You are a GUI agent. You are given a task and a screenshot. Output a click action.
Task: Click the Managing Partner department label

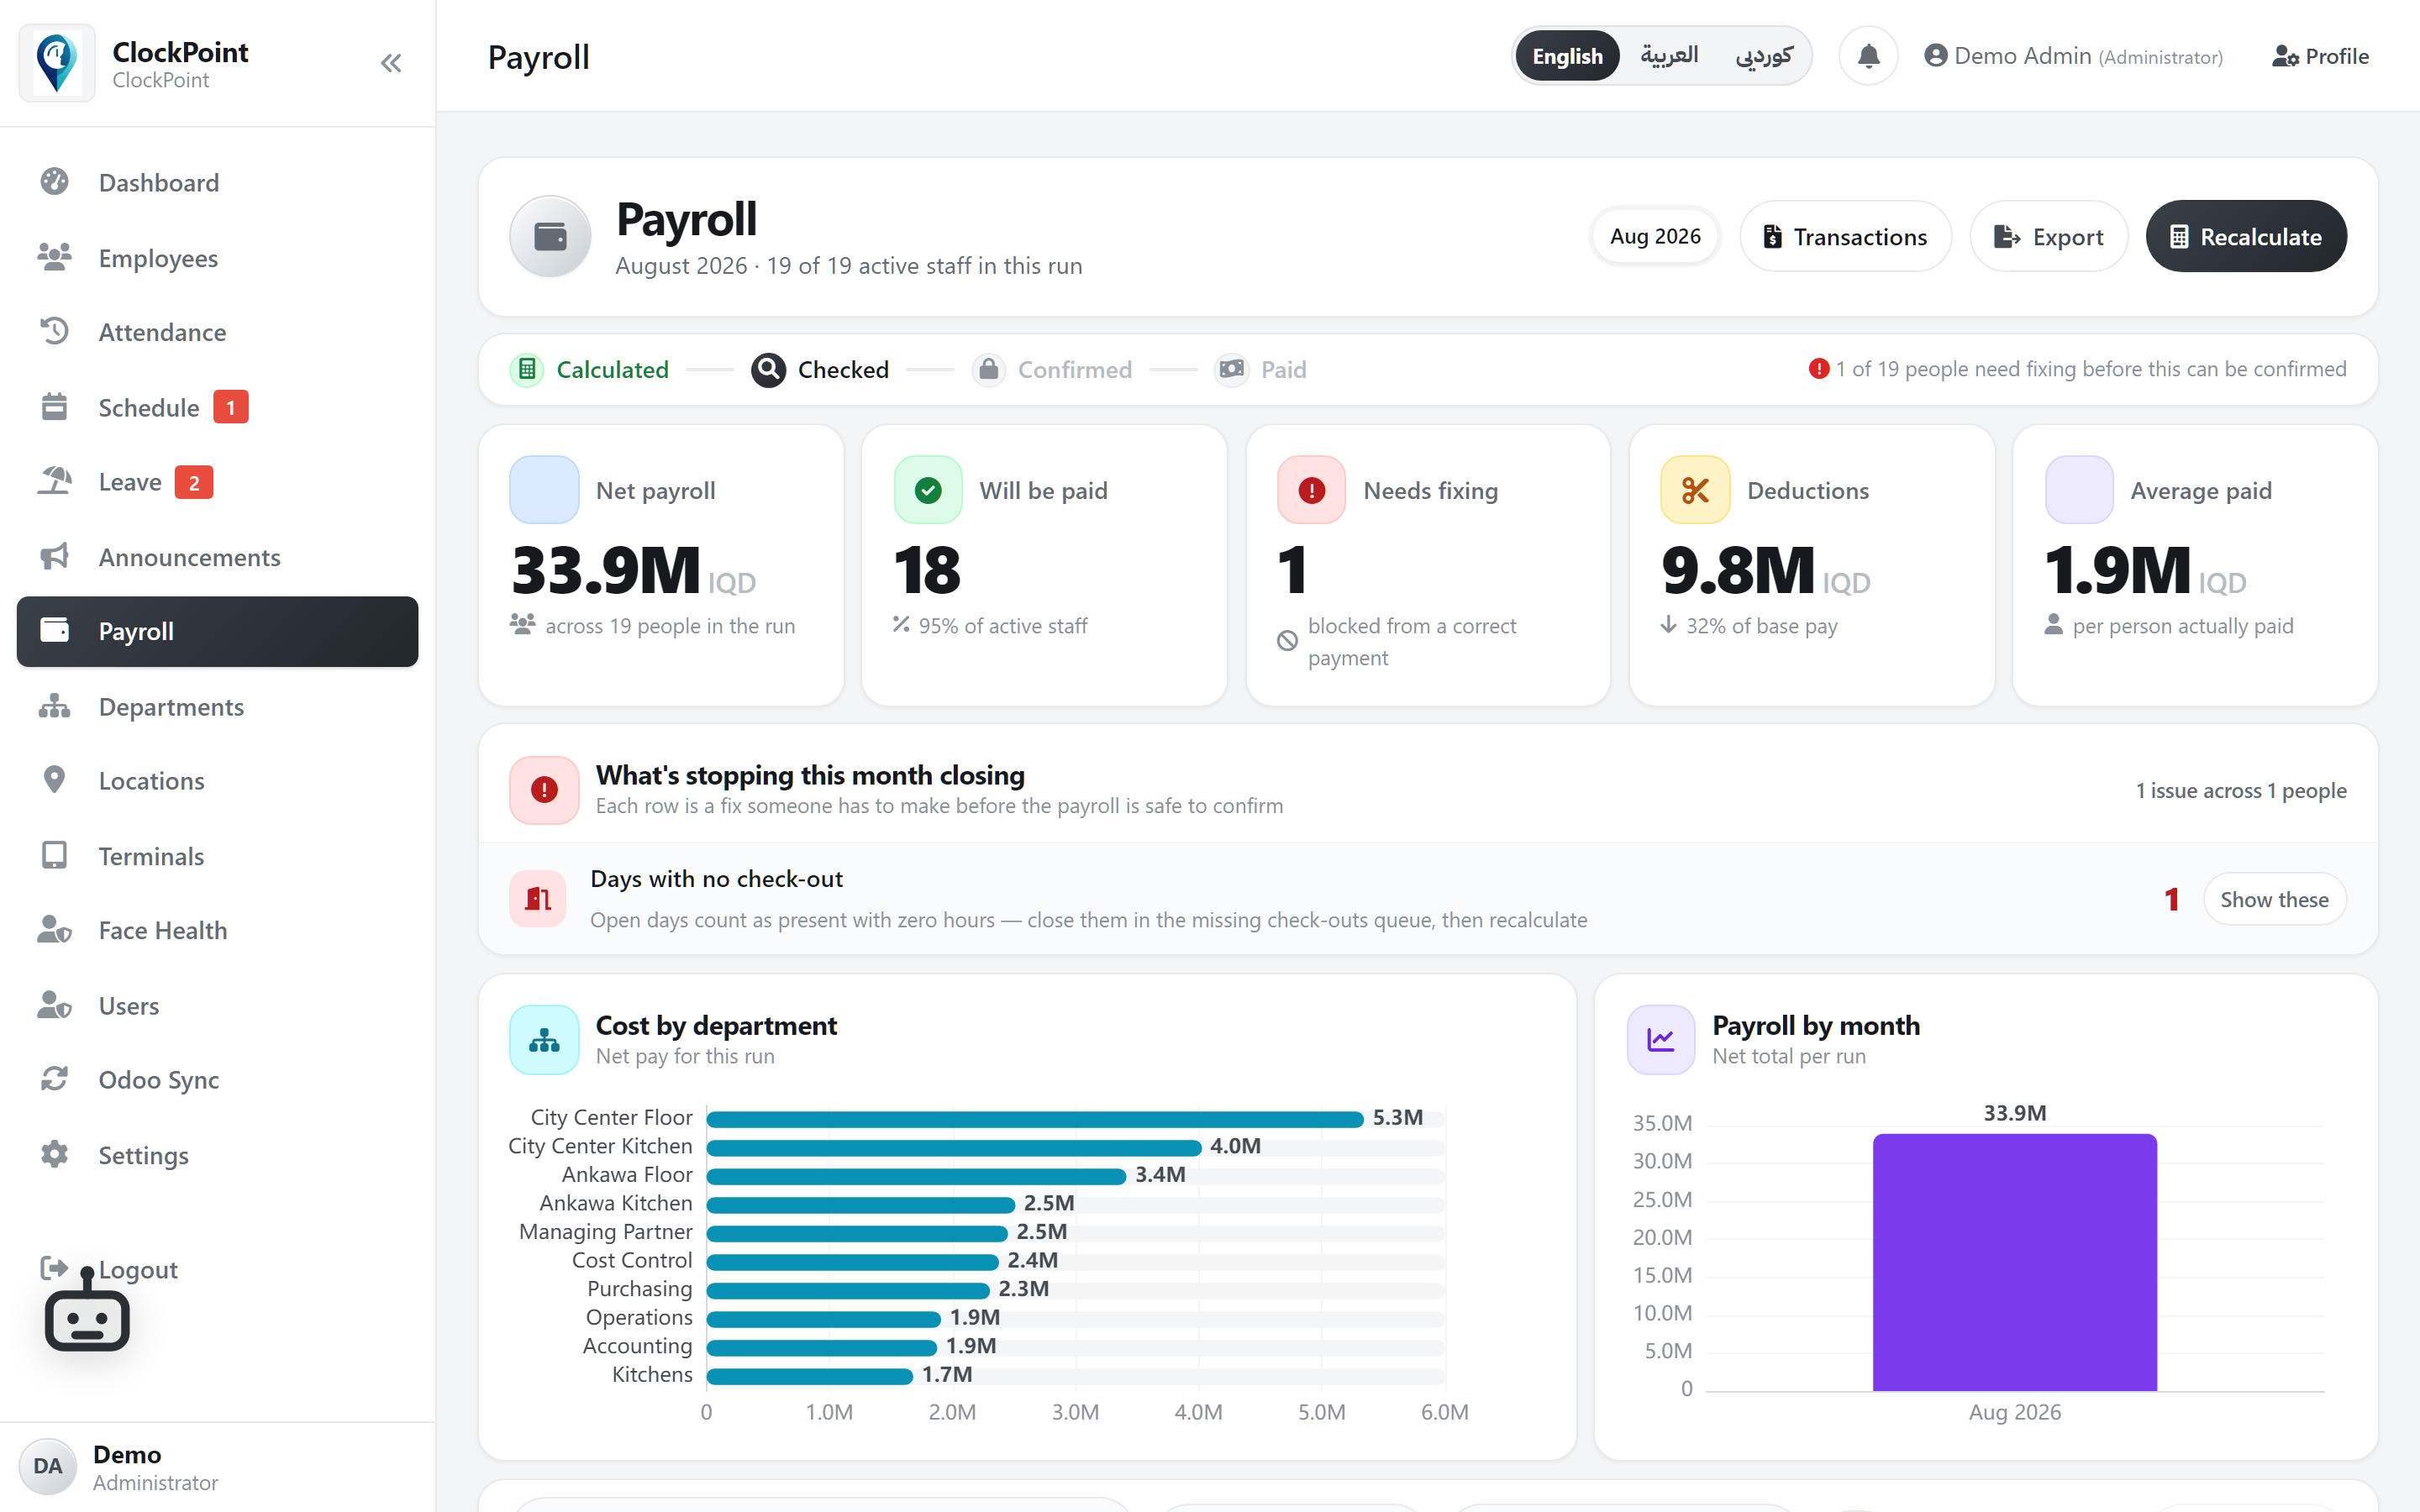[605, 1231]
